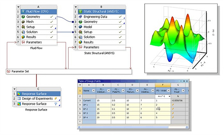Viewport: 224px width, 135px height.
Task: Click the DP 3 row name cell
Action: tap(89, 113)
